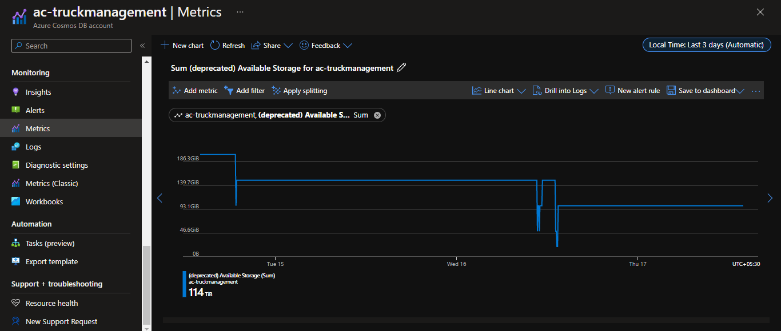
Task: Click the 186.3GiB axis label
Action: click(x=188, y=158)
